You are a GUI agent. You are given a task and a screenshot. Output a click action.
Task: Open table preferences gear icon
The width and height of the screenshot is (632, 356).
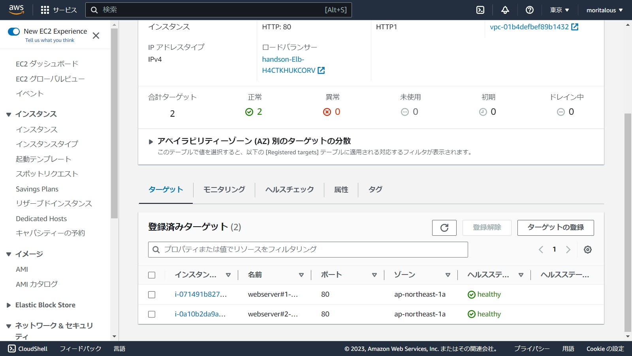tap(587, 250)
